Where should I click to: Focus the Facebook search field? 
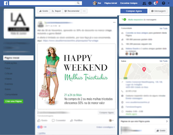(x=45, y=3)
